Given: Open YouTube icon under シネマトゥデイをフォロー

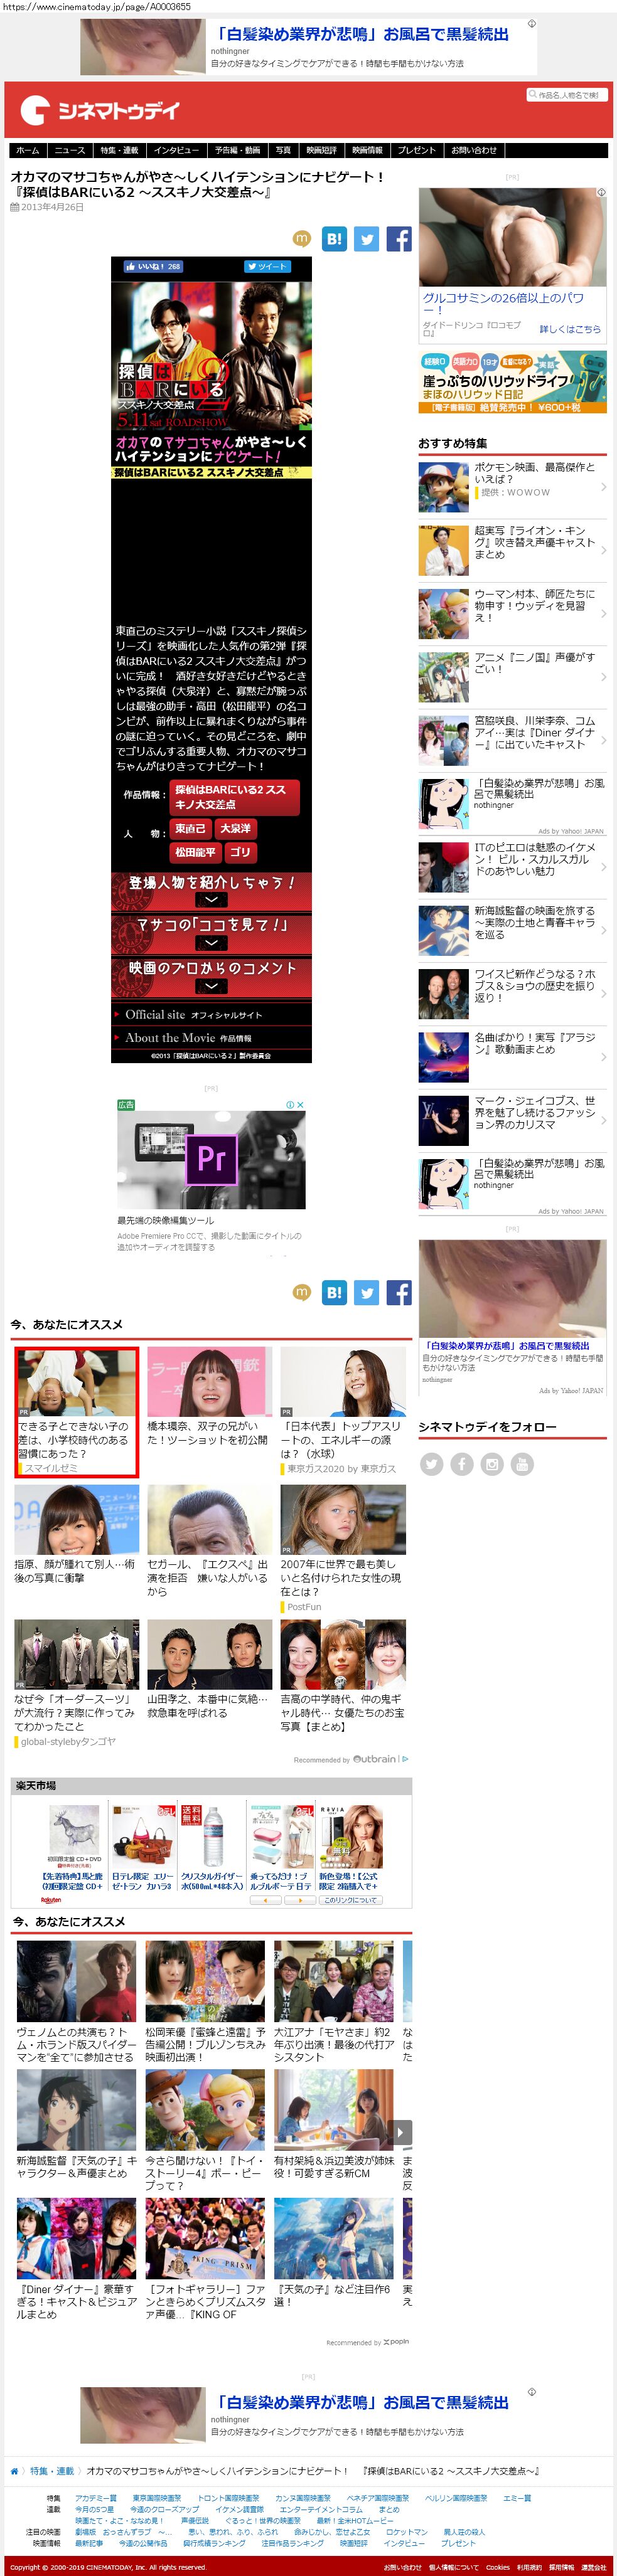Looking at the screenshot, I should 522,1464.
